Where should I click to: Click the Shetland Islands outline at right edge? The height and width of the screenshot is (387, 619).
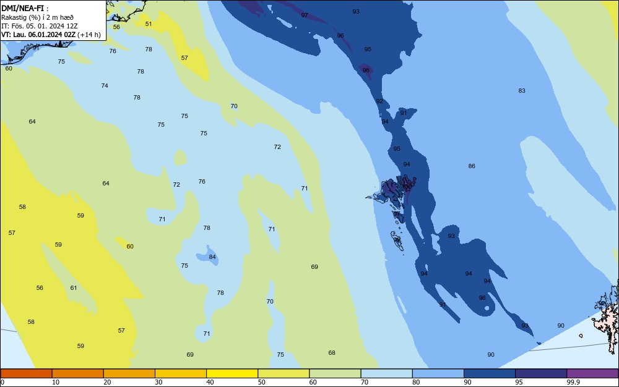pos(607,317)
